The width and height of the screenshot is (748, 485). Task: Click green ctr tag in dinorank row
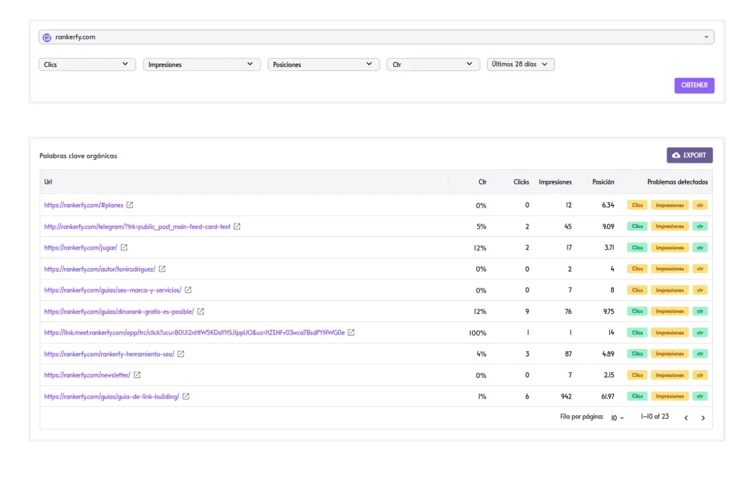click(x=700, y=311)
